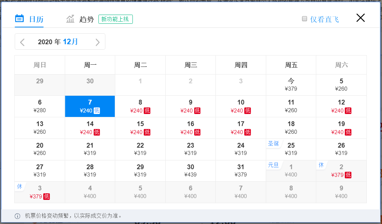
Task: Select December 24 date cell
Action: pos(241,149)
